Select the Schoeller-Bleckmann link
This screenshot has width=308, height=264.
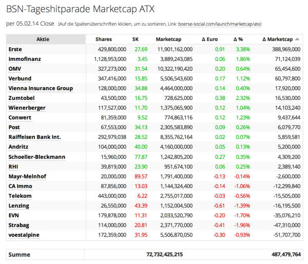click(37, 157)
